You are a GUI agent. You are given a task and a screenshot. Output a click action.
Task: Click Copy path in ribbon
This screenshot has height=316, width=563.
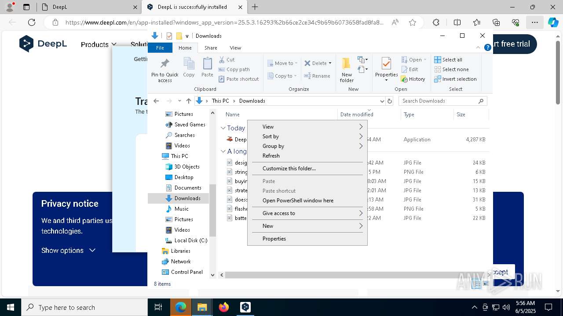[x=234, y=69]
